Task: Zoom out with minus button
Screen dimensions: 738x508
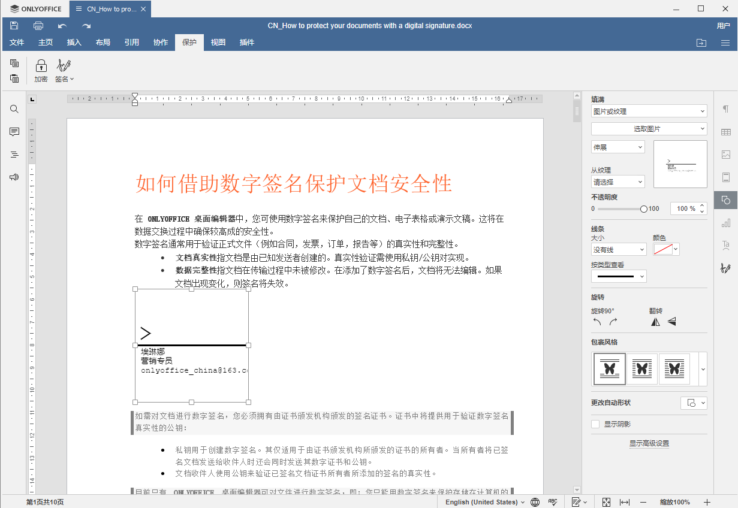Action: tap(643, 502)
